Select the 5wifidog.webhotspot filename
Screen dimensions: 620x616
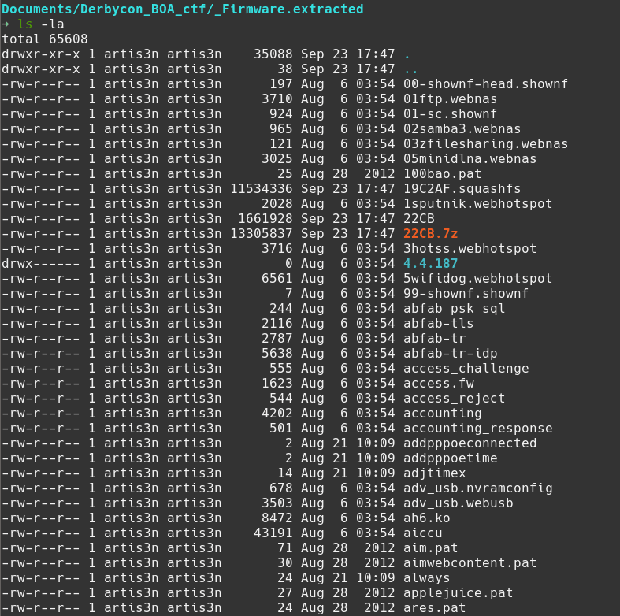477,279
